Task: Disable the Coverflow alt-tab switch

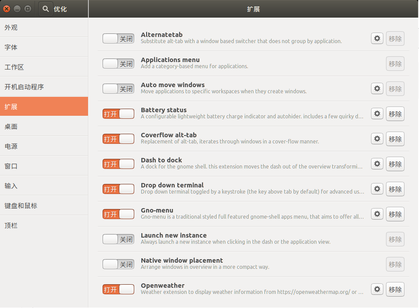Action: [118, 139]
